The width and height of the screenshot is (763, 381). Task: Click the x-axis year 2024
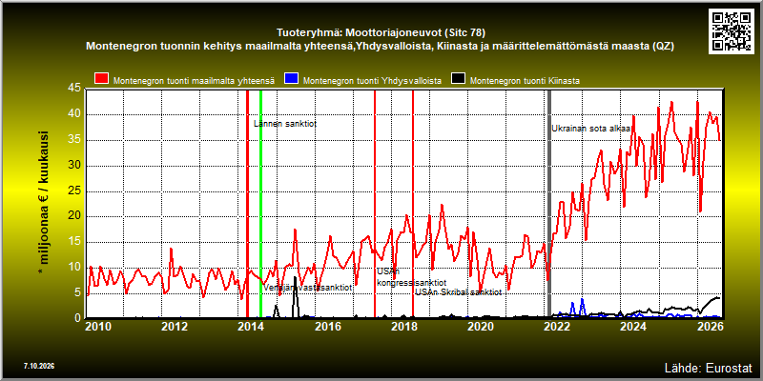(633, 326)
